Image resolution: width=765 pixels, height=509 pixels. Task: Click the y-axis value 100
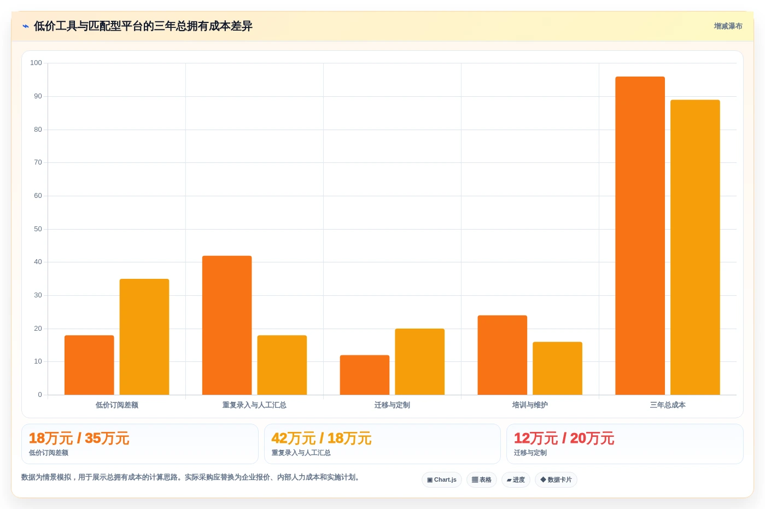tap(36, 63)
